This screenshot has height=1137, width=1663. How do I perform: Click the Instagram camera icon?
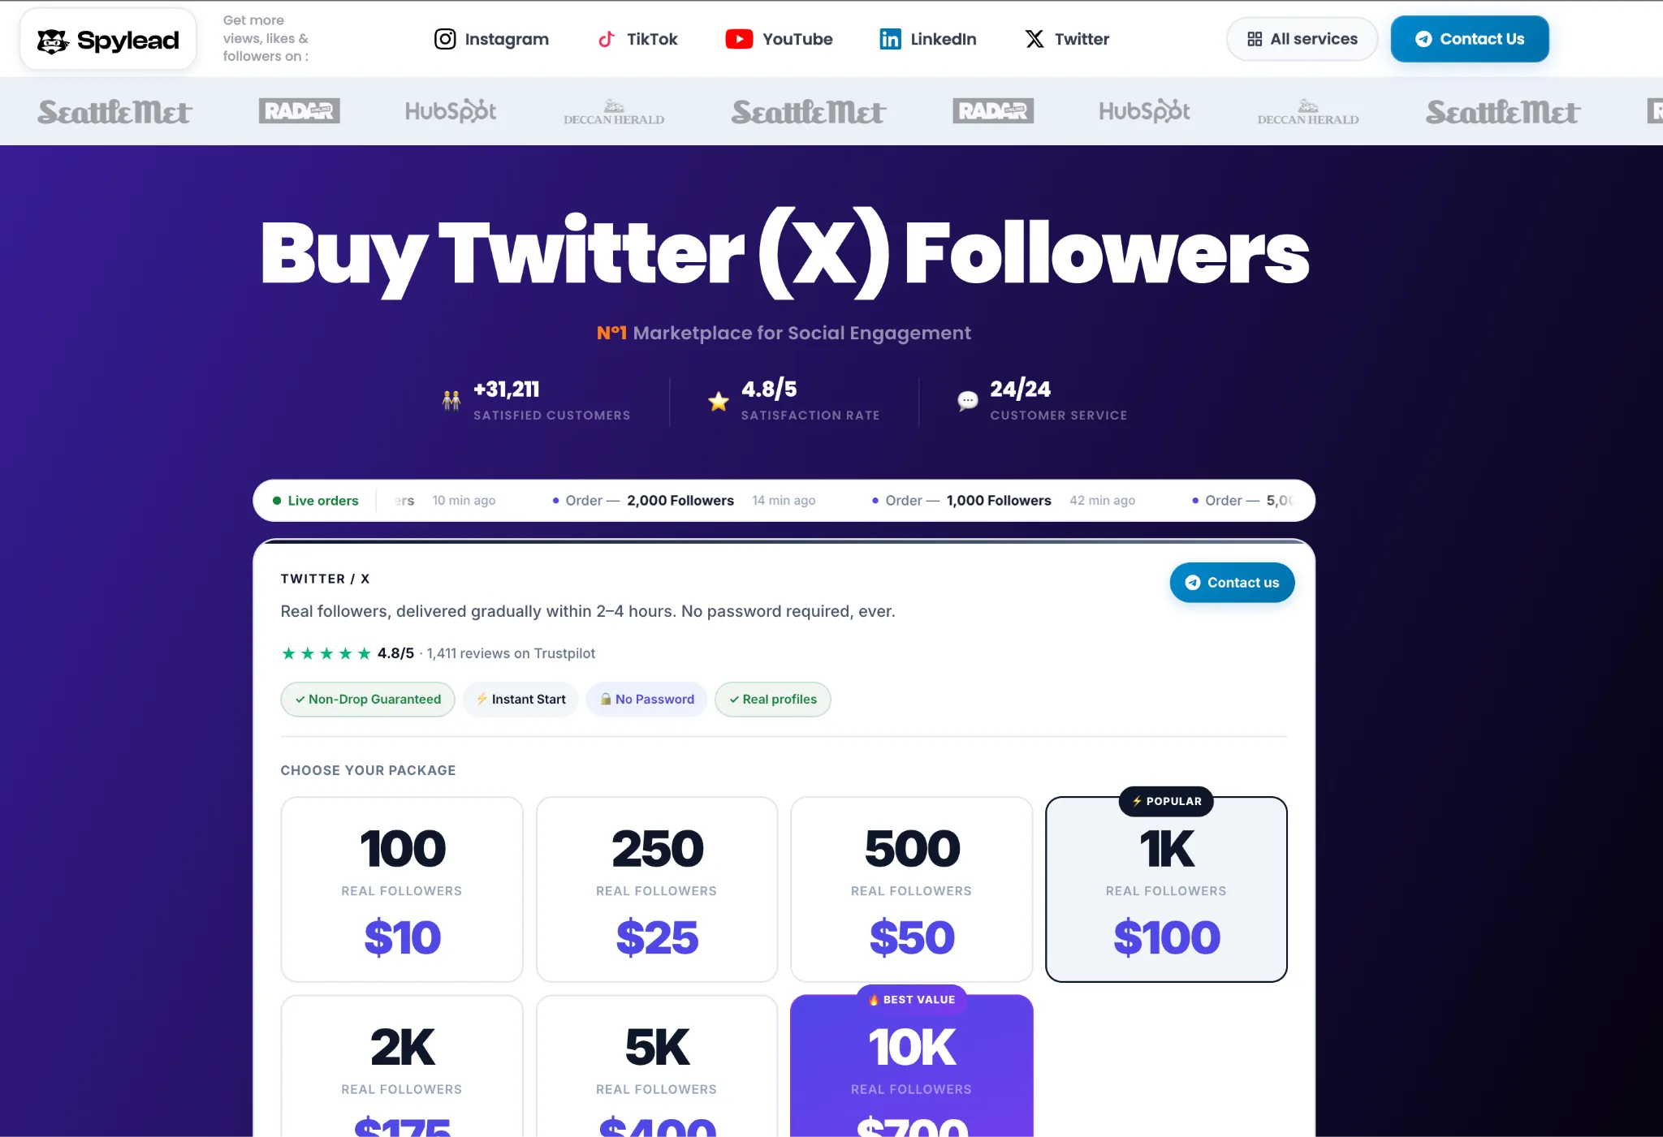point(445,39)
